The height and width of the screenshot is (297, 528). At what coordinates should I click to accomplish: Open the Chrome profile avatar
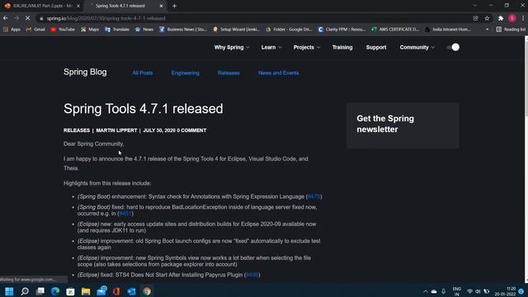(512, 18)
